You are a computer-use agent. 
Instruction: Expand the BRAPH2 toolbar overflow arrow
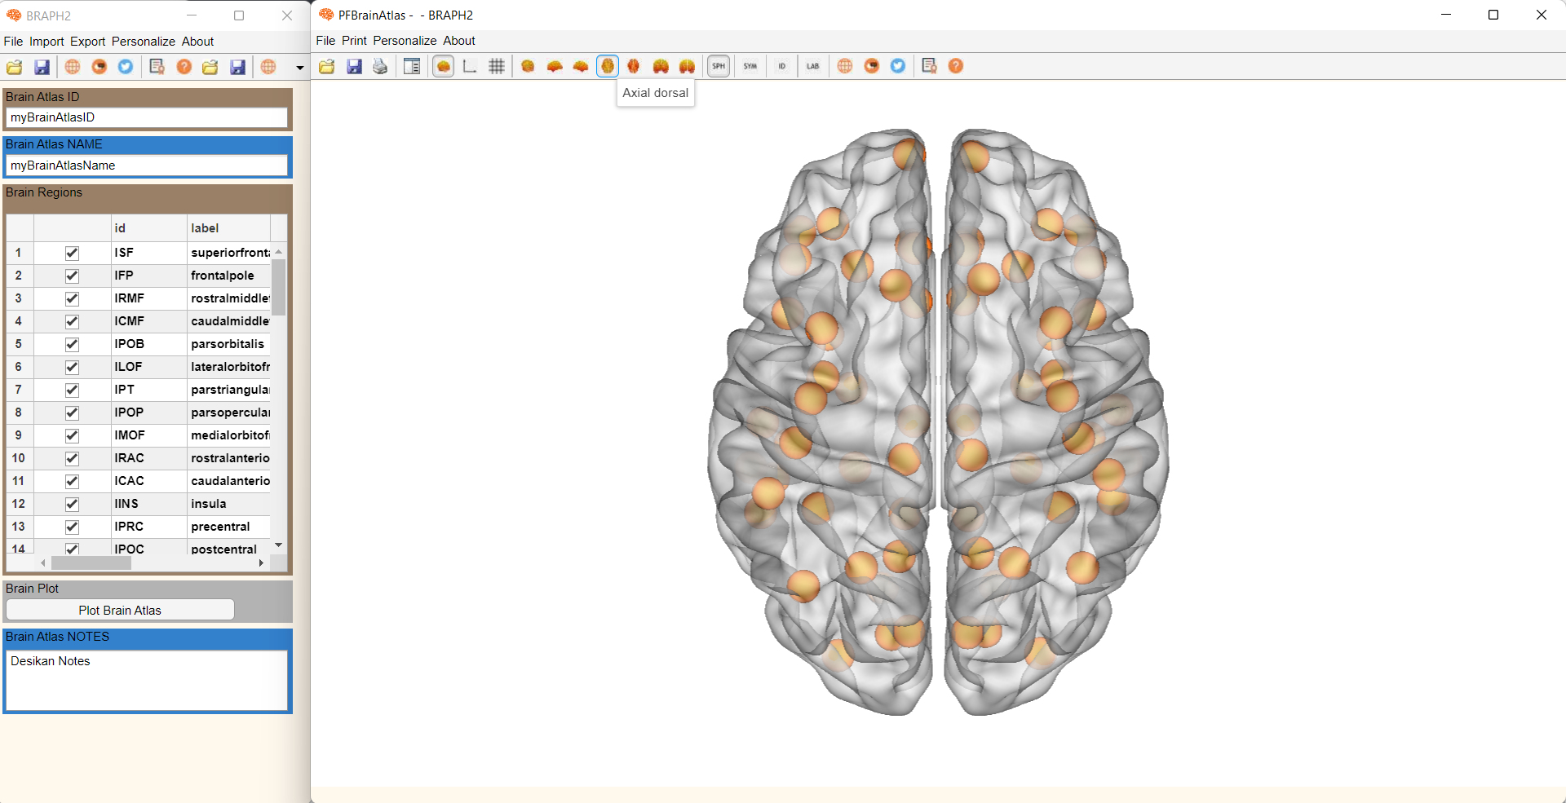[x=299, y=68]
